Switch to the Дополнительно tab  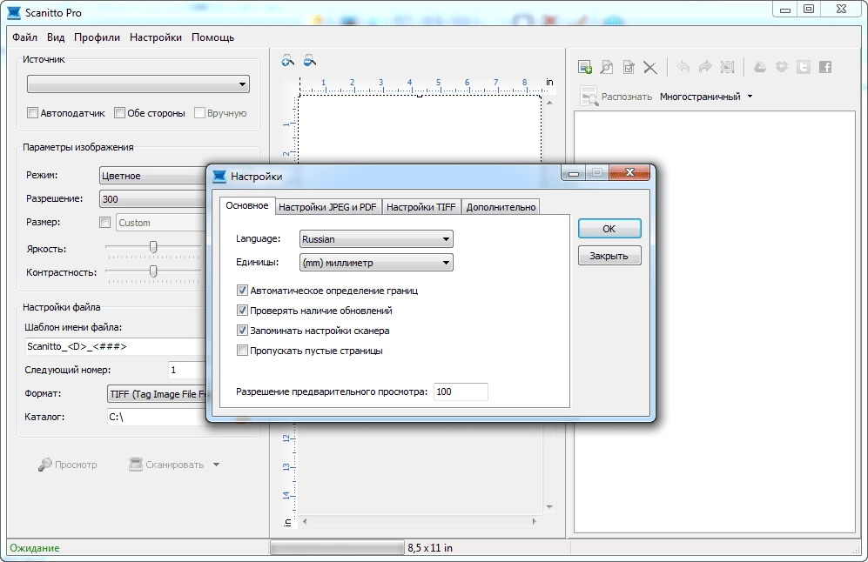pos(501,207)
